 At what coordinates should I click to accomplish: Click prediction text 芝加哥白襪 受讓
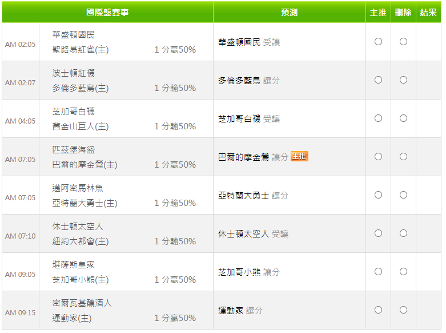(x=249, y=119)
